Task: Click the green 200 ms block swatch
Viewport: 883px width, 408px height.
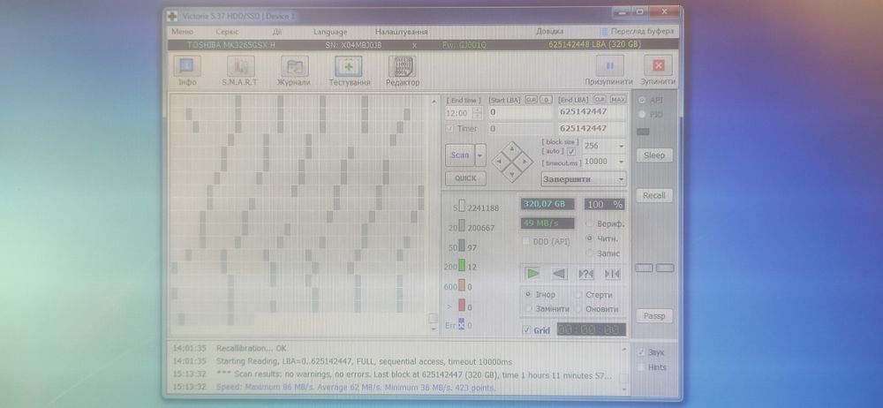Action: (462, 266)
